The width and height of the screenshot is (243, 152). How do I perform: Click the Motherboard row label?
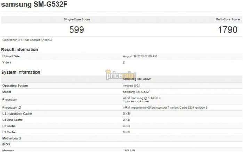[x=11, y=138]
